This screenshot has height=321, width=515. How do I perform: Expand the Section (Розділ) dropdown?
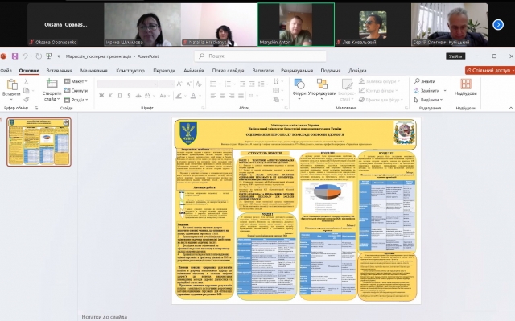[x=76, y=100]
